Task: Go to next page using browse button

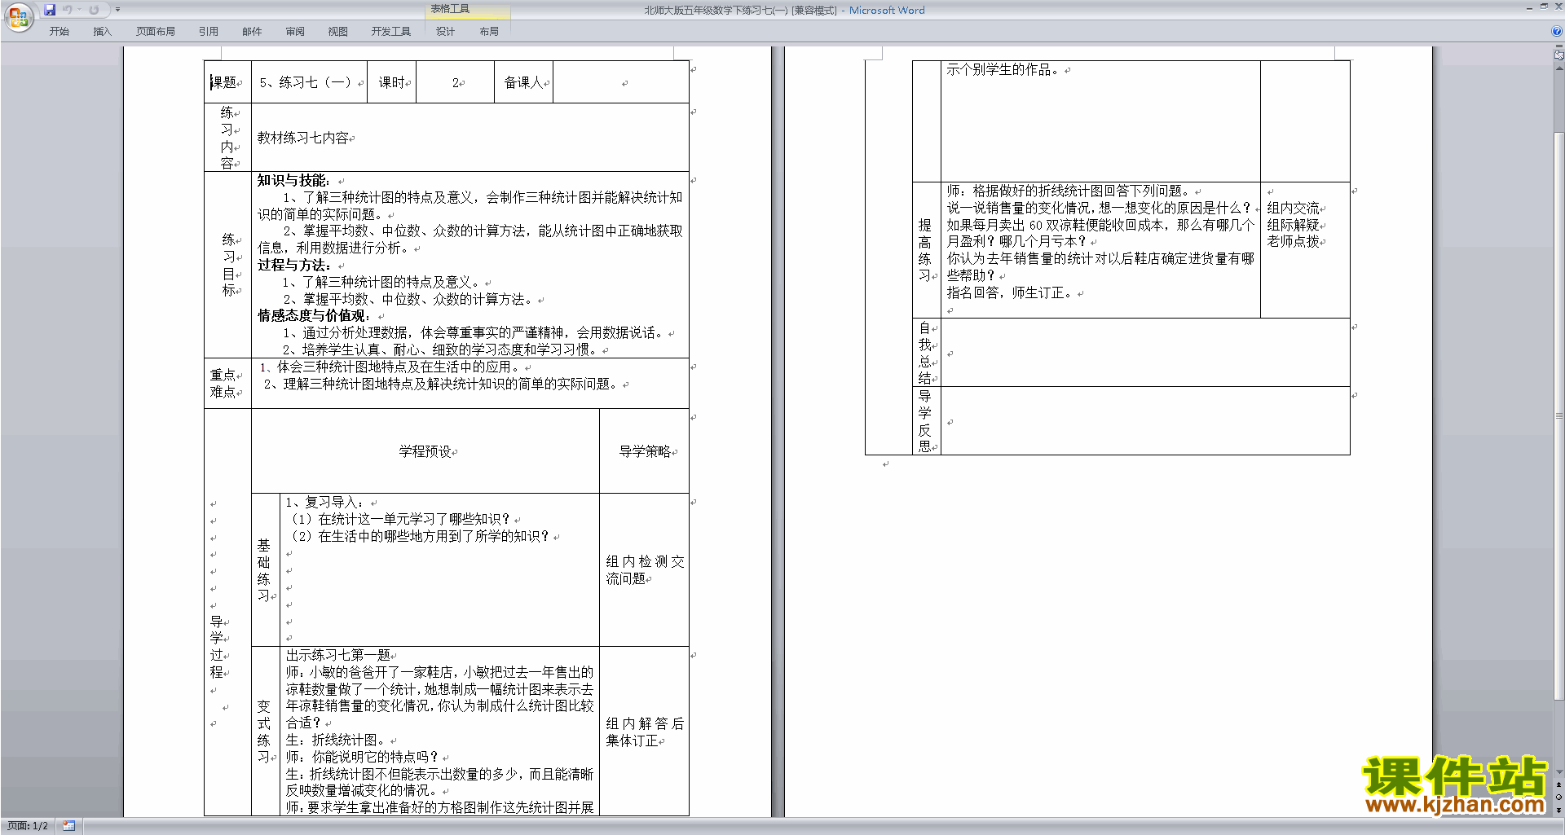Action: (x=1558, y=810)
